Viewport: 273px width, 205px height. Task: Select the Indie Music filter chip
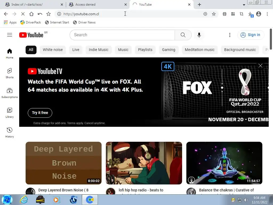click(99, 50)
